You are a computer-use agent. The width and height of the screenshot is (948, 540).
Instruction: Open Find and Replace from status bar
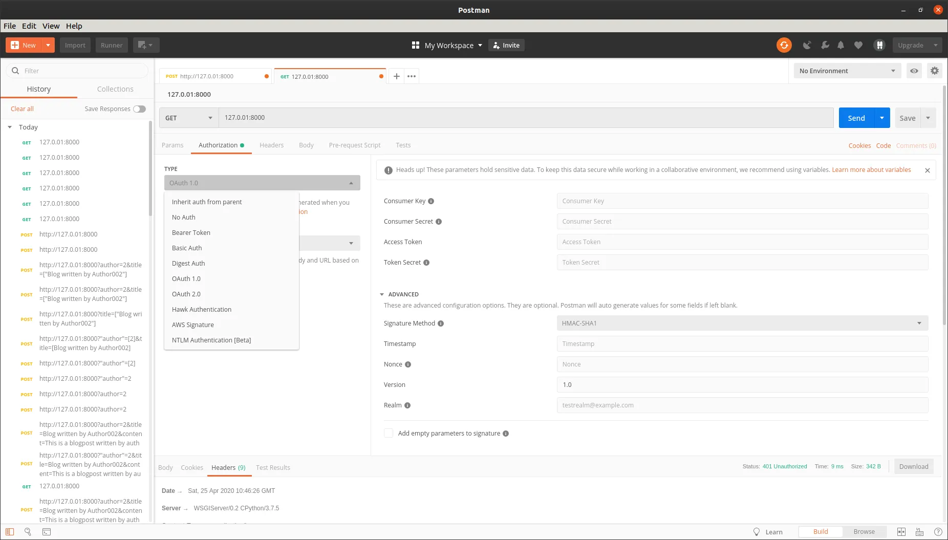[x=28, y=532]
